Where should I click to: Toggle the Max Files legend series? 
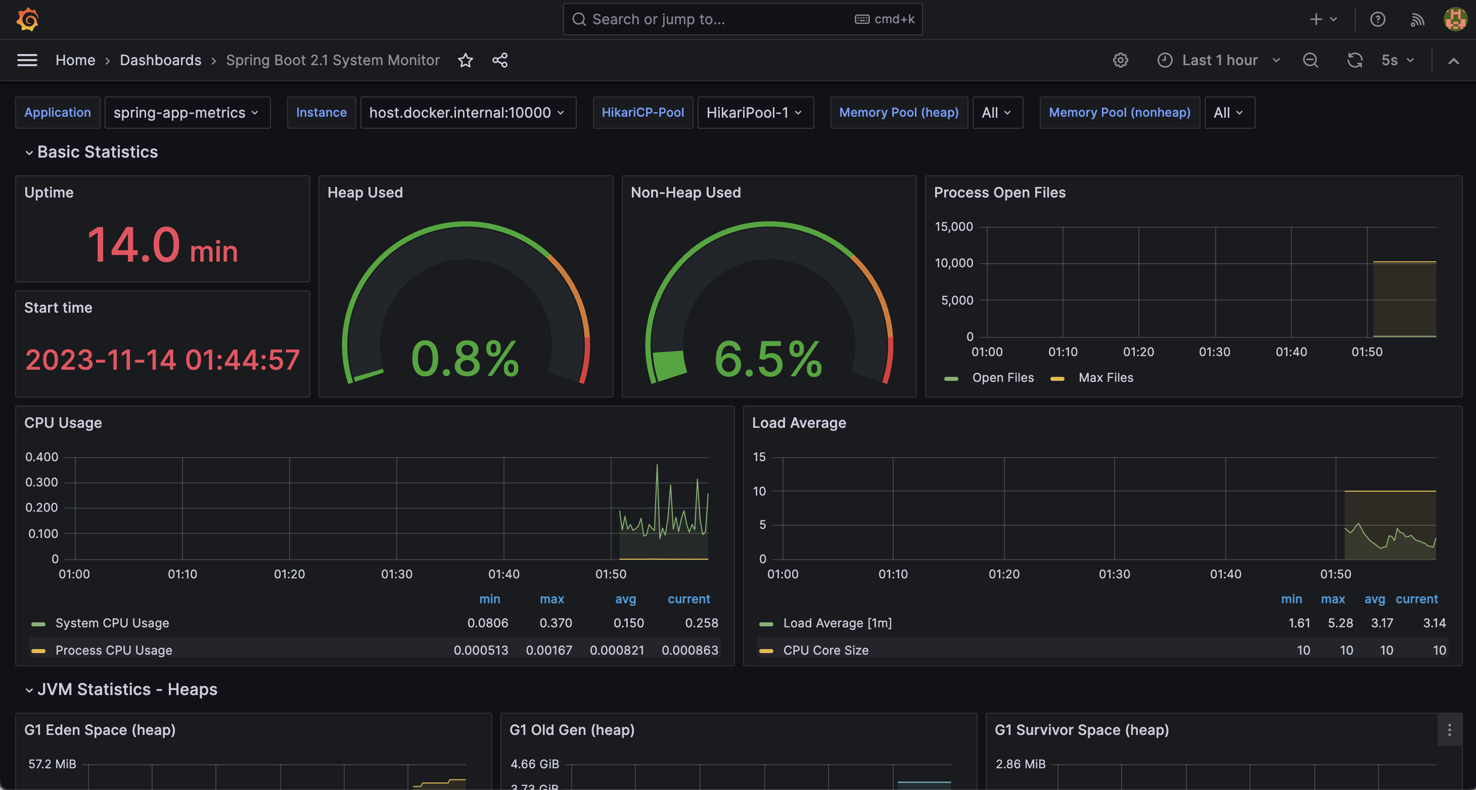(x=1106, y=378)
